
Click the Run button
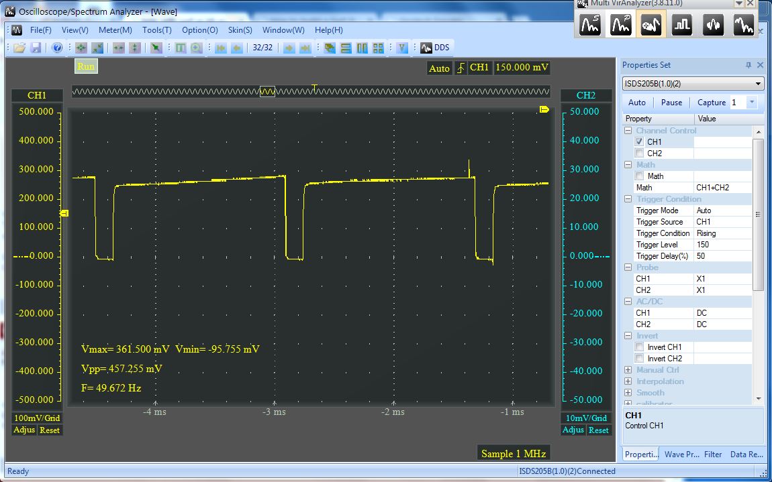click(x=86, y=66)
